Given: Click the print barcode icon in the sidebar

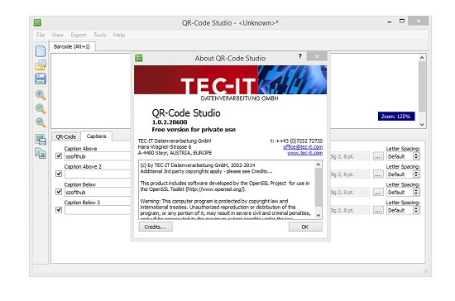Looking at the screenshot, I should pos(41,140).
